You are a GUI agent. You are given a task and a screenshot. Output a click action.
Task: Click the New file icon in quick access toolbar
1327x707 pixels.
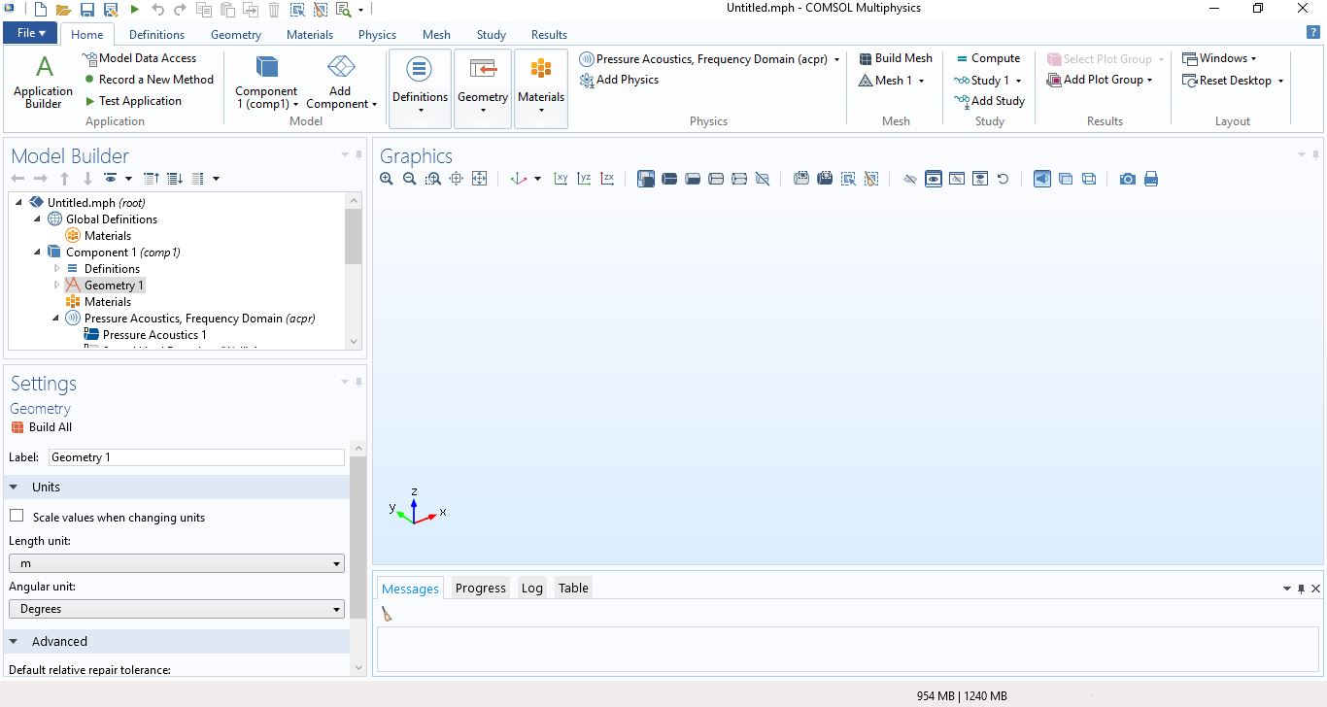point(40,10)
